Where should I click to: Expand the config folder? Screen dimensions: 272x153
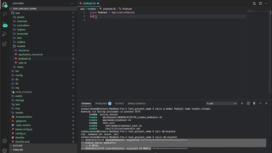[19, 75]
